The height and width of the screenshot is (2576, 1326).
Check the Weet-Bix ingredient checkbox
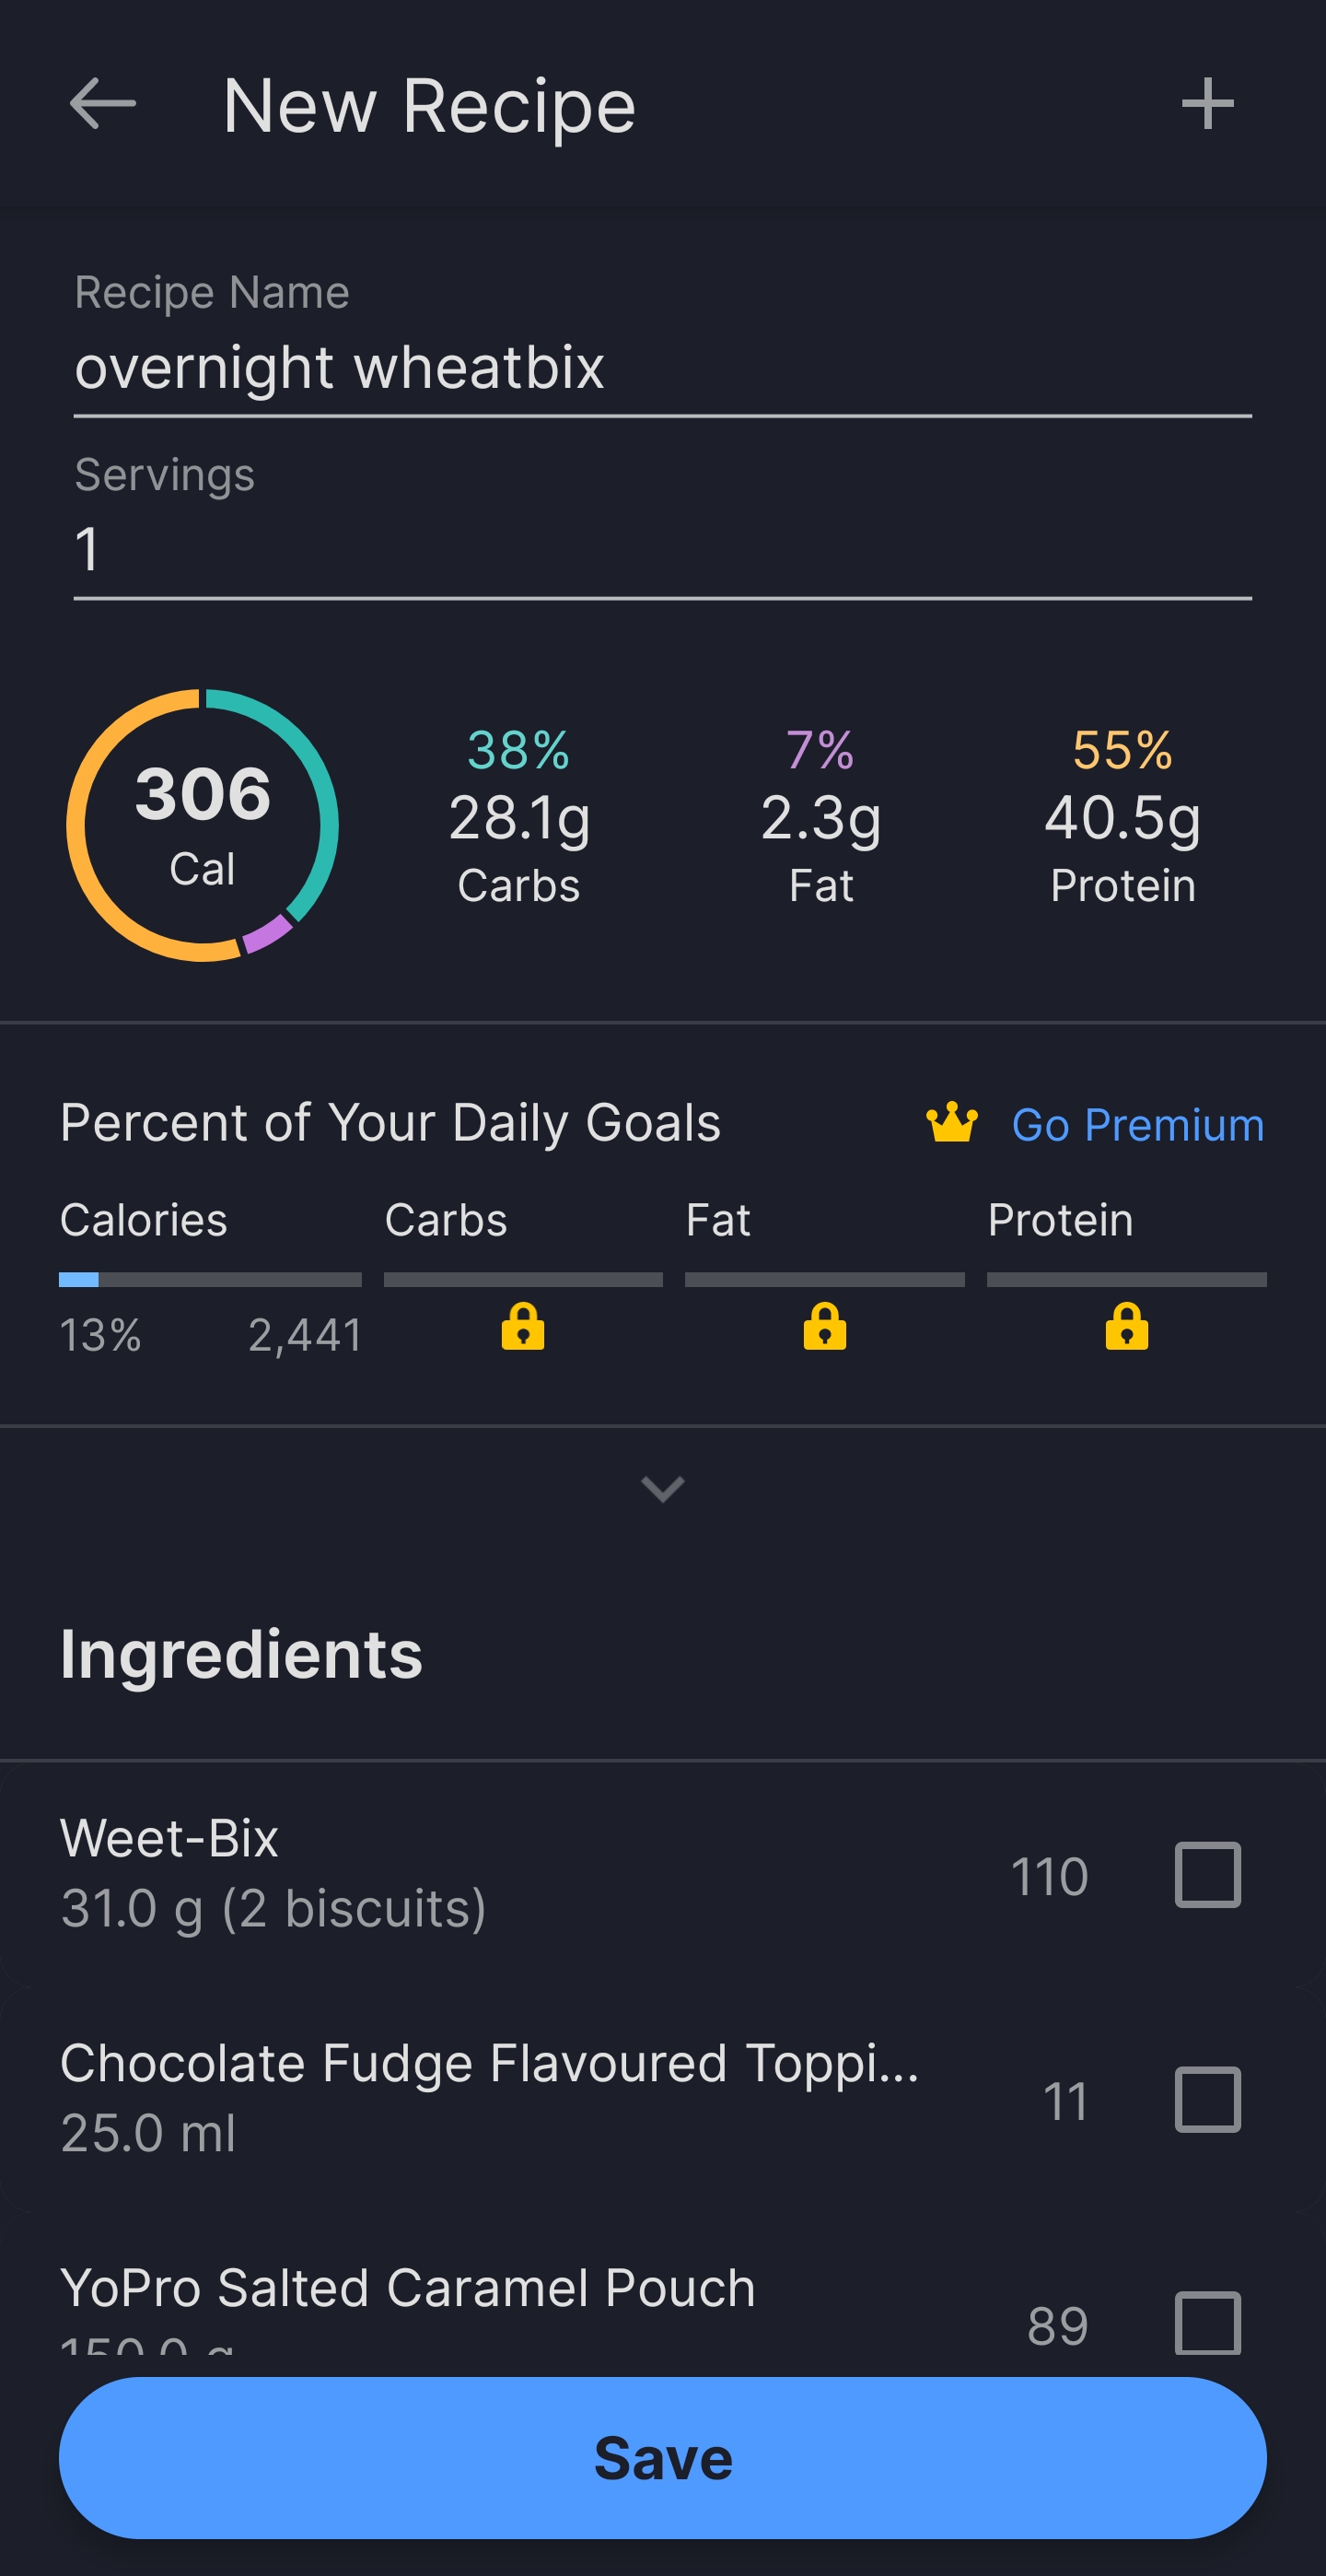coord(1207,1874)
